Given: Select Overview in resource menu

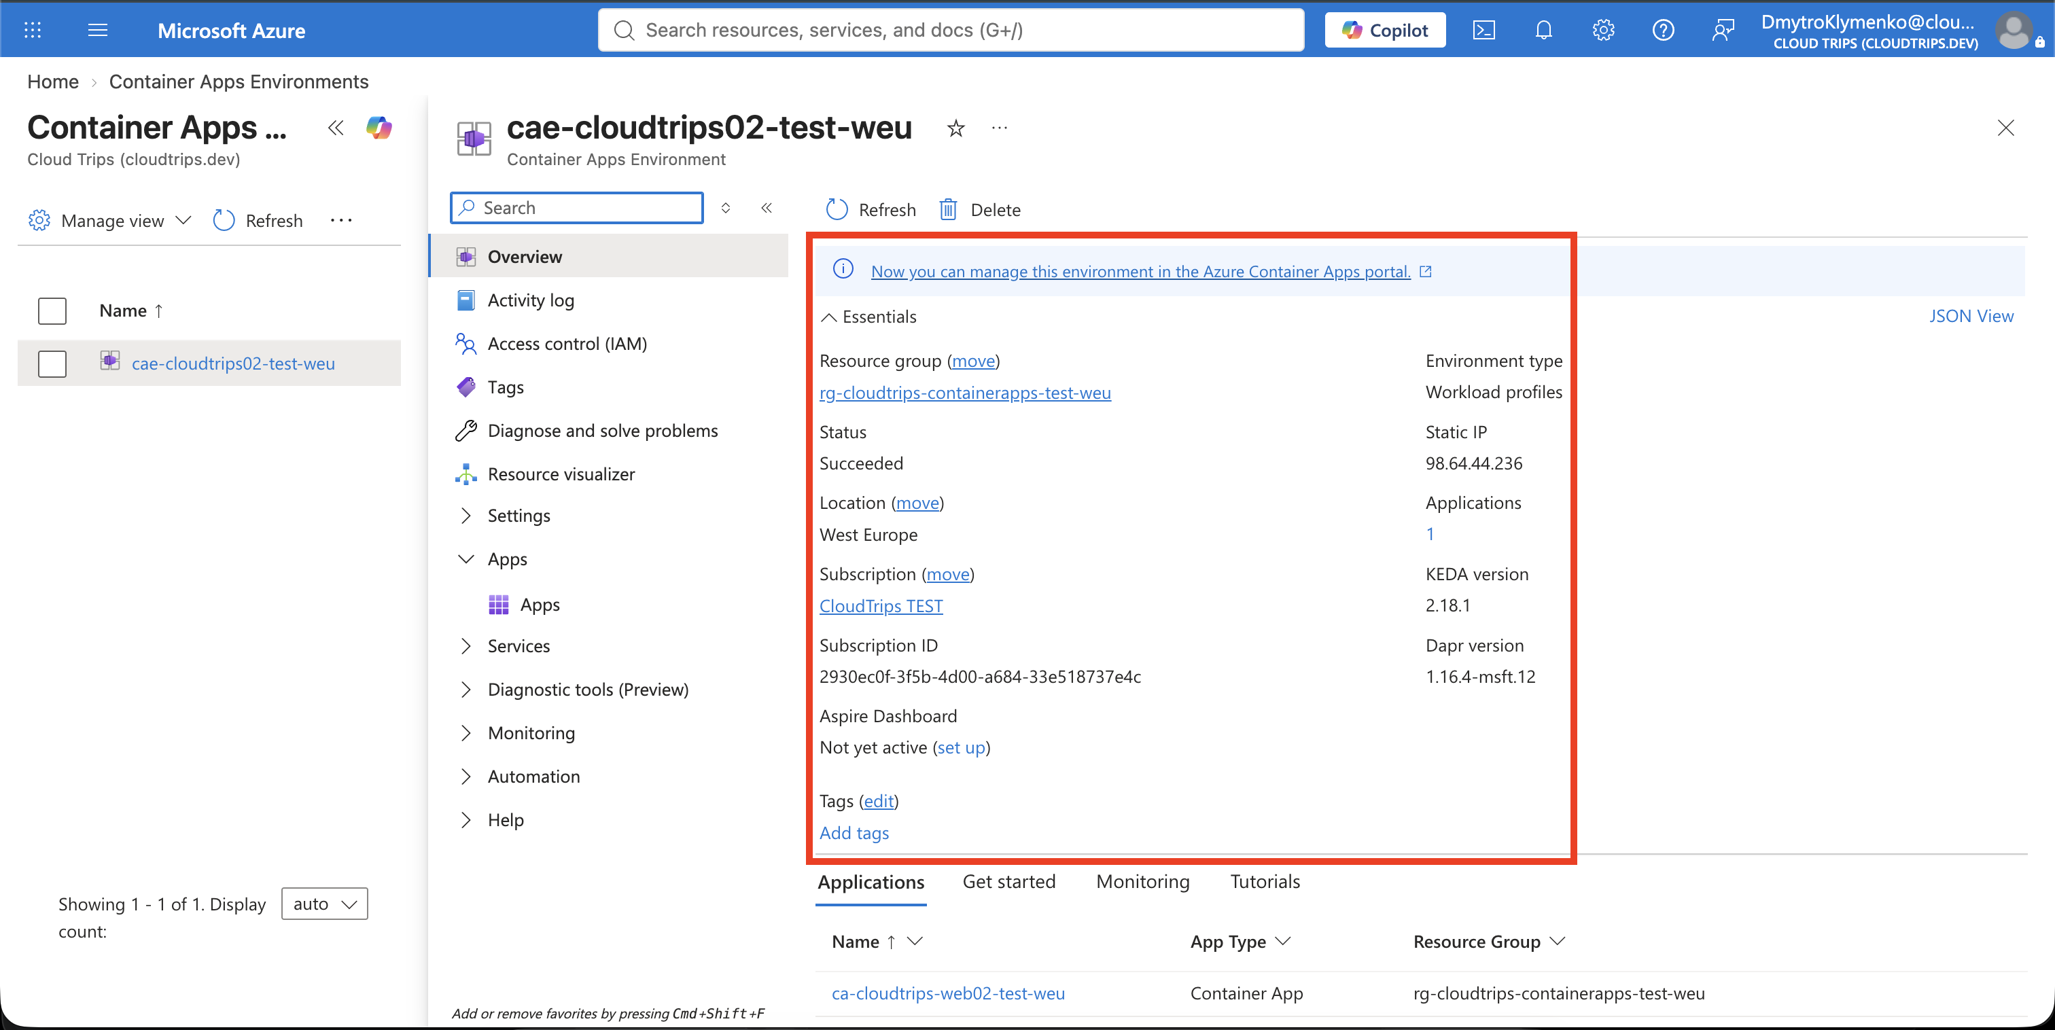Looking at the screenshot, I should (610, 256).
